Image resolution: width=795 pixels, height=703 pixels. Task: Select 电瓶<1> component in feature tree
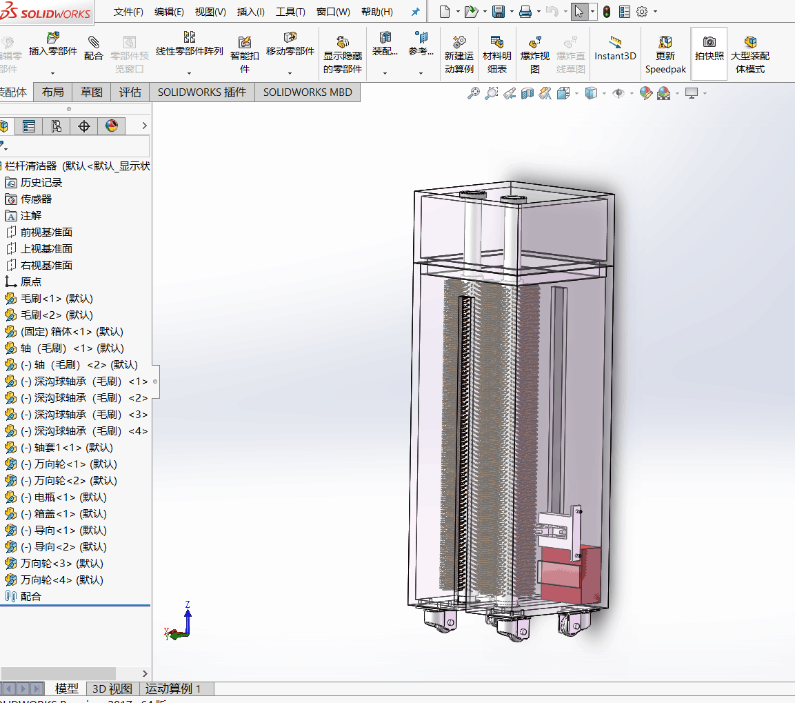click(x=57, y=497)
